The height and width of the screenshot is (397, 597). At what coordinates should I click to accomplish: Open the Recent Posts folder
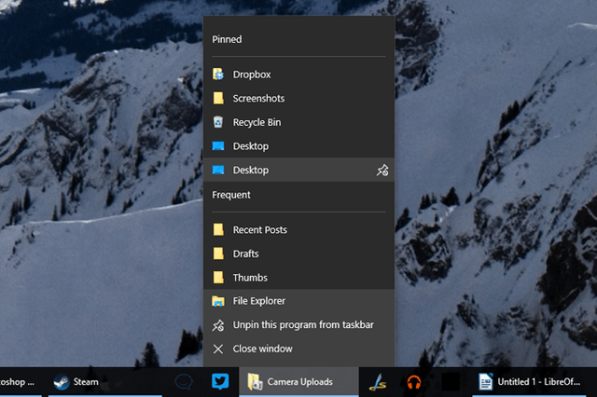(298, 229)
